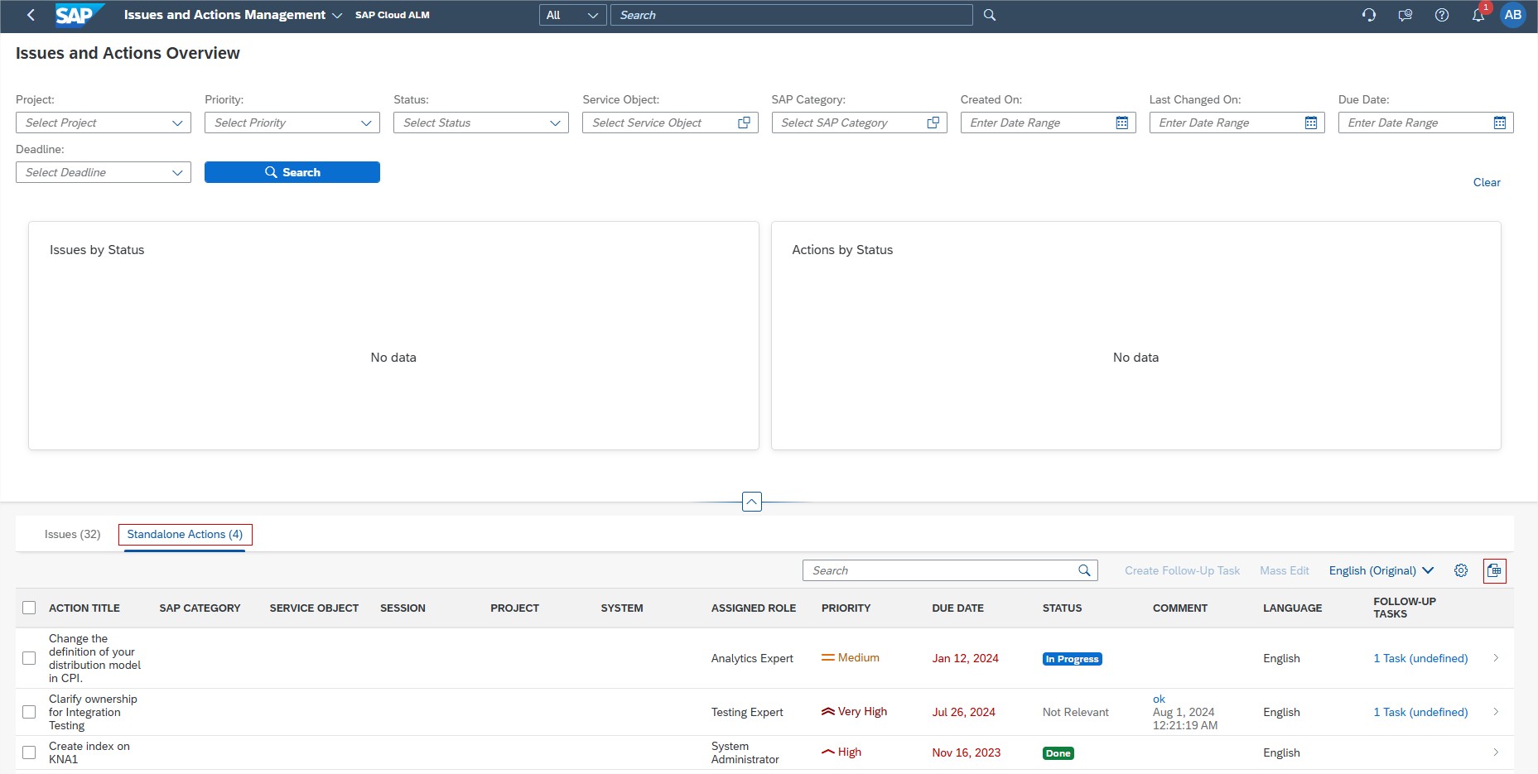Switch to the Issues (32) tab
The height and width of the screenshot is (774, 1538).
(72, 534)
